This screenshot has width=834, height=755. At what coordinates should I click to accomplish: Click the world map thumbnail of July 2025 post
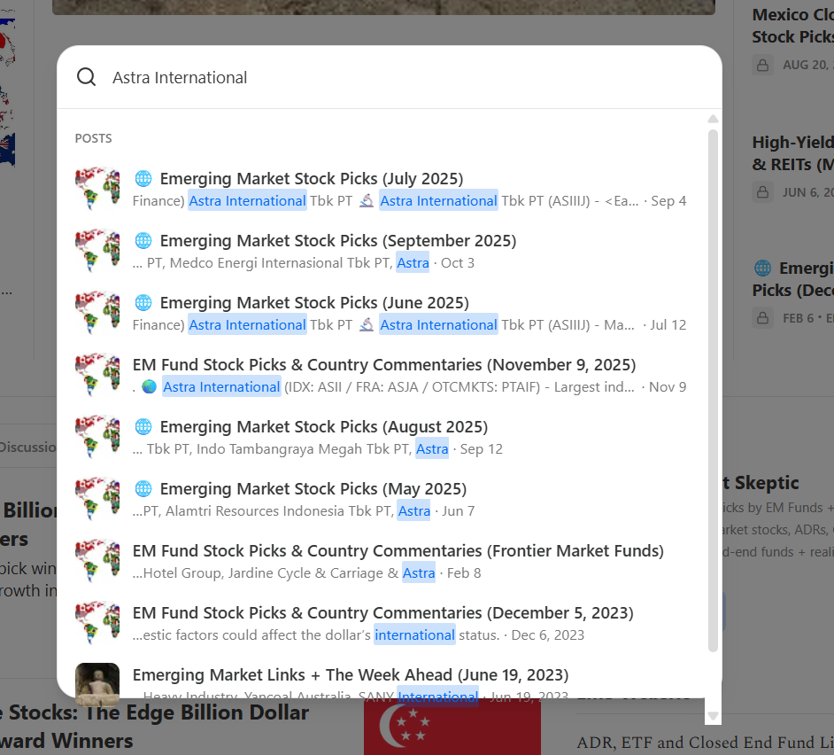[97, 189]
